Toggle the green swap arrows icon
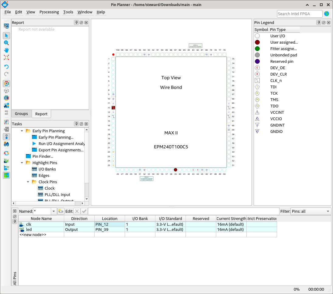 tap(6, 175)
